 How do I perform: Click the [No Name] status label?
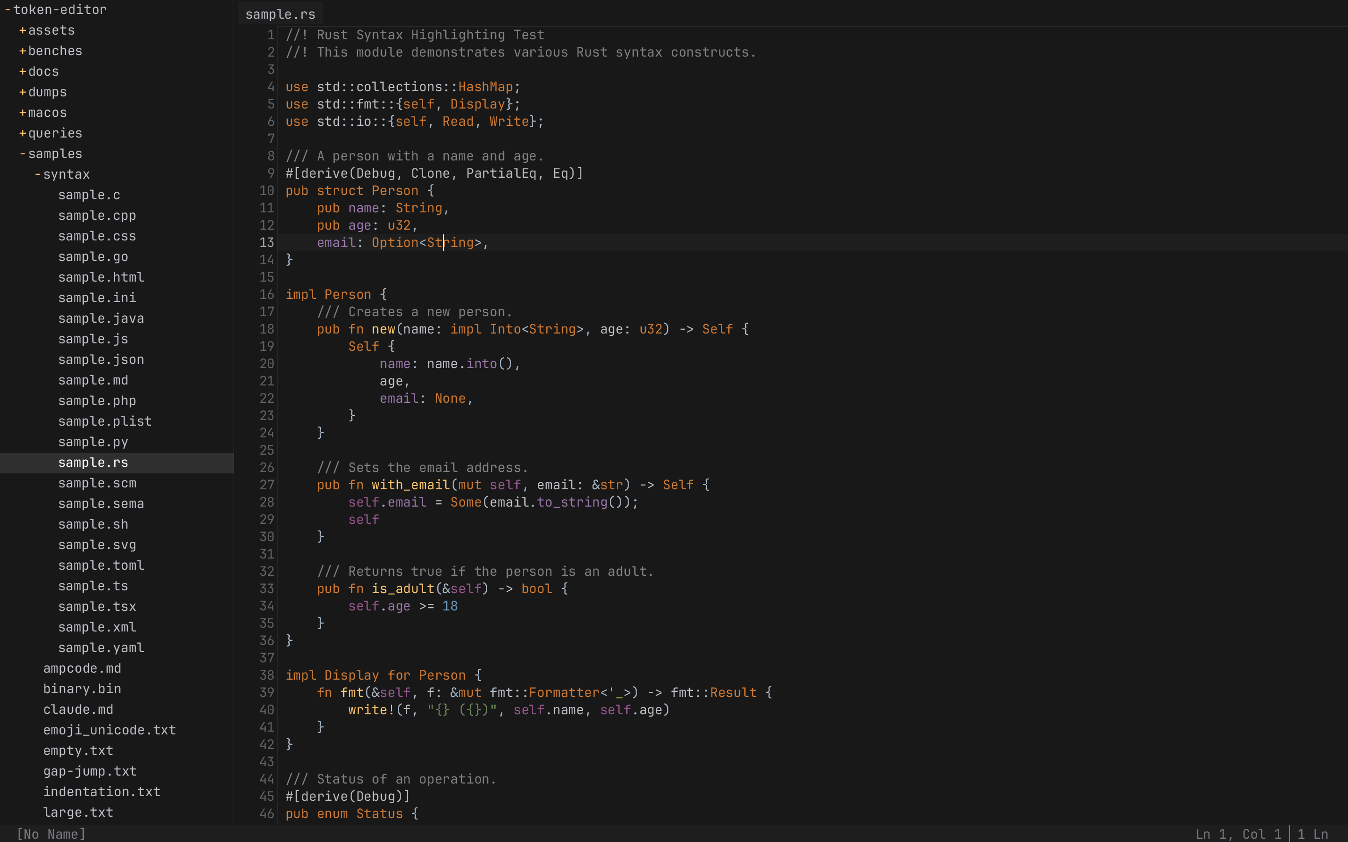[x=51, y=834]
